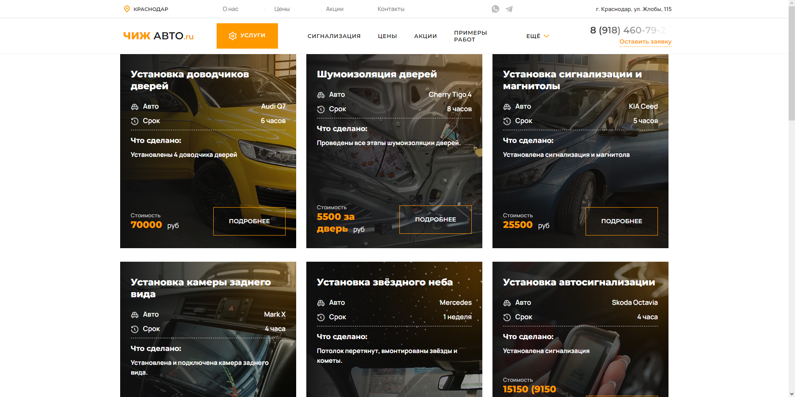Open Установка доводчиков дверей card title
Image resolution: width=795 pixels, height=397 pixels.
[190, 80]
